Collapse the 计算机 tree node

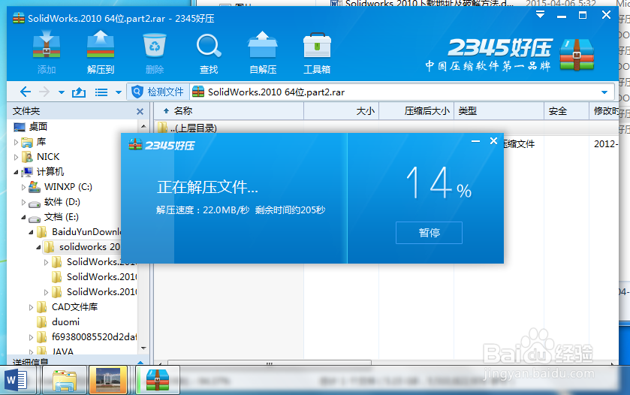click(x=16, y=172)
